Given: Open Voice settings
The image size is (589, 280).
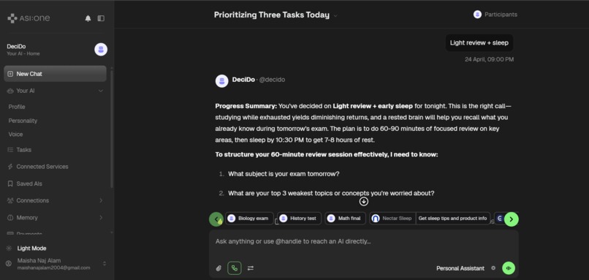Looking at the screenshot, I should (x=16, y=135).
